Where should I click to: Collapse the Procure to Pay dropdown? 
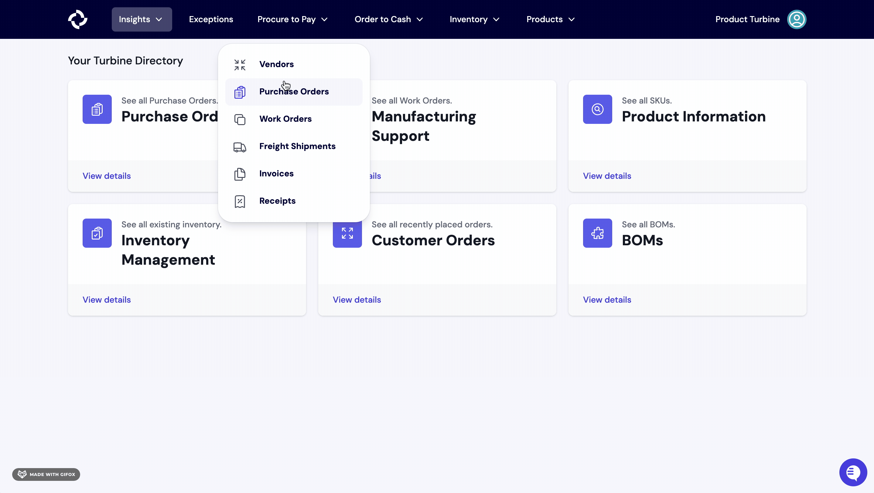292,19
